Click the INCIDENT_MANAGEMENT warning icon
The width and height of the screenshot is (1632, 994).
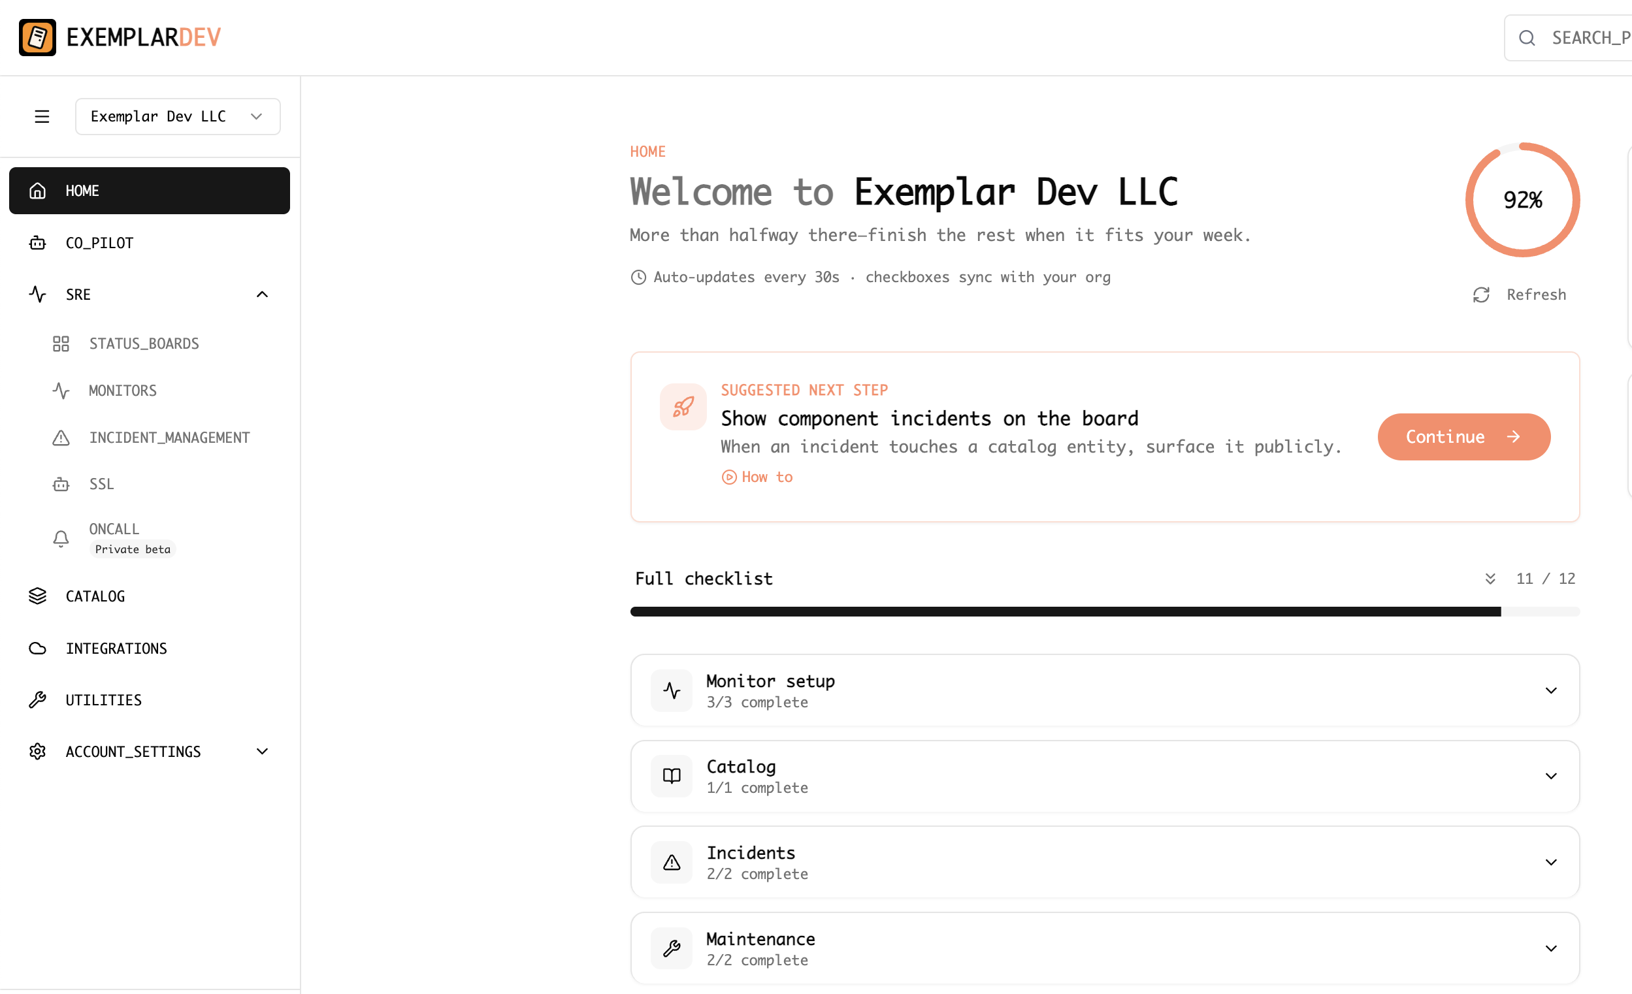pyautogui.click(x=61, y=437)
